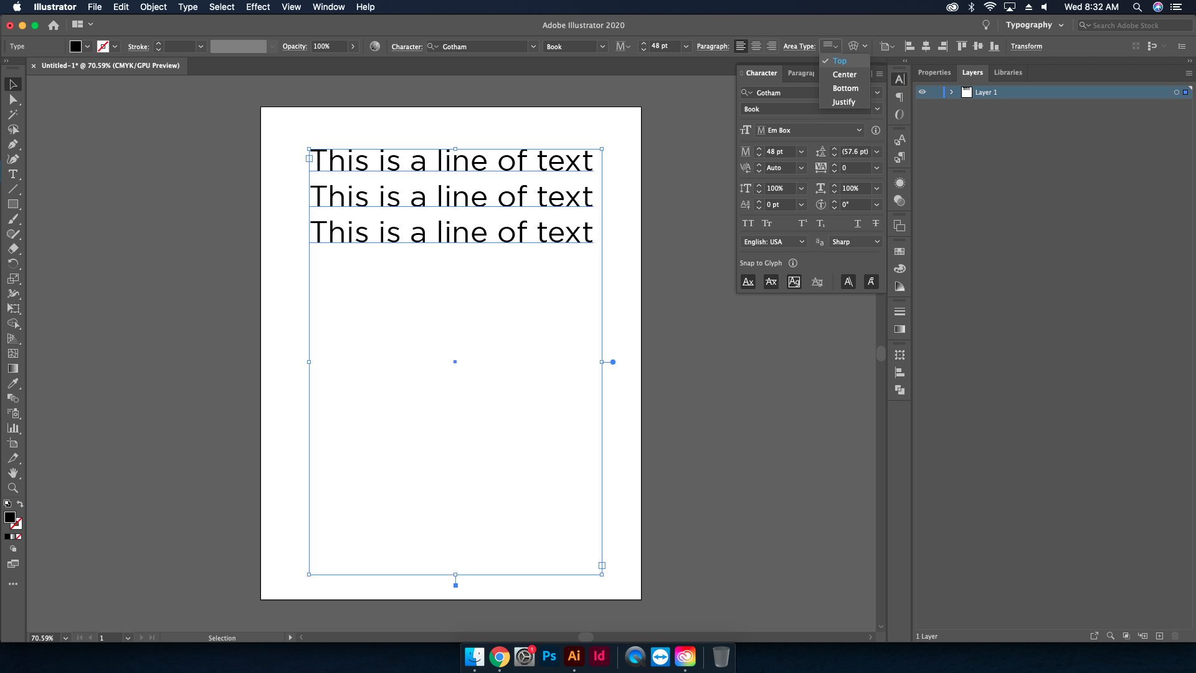Expand Layer 1 disclosure arrow
Screen dimensions: 1196x673
pos(951,92)
